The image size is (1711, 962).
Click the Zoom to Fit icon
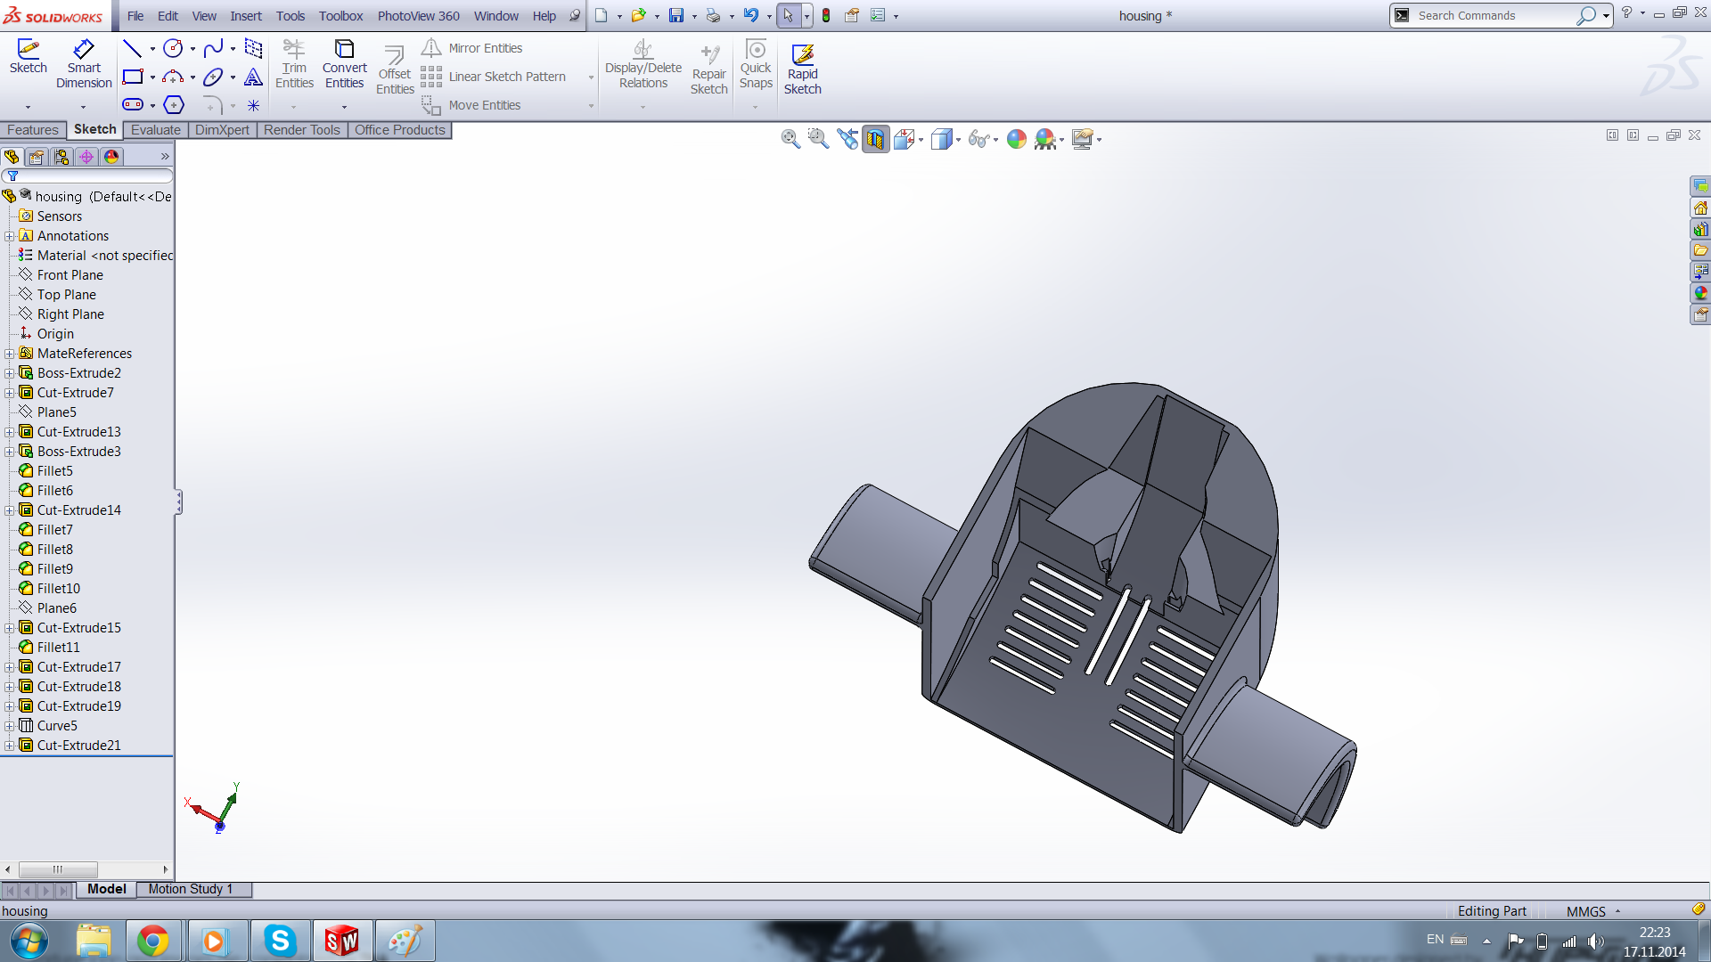point(790,139)
